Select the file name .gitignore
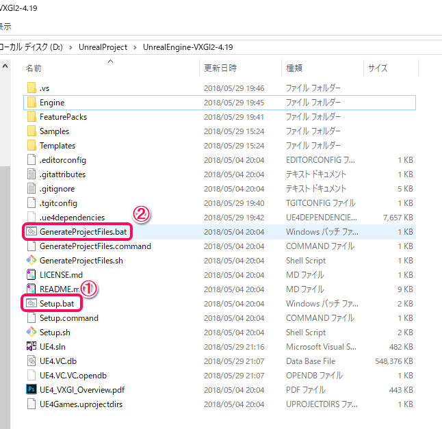442x429 pixels. (x=57, y=189)
